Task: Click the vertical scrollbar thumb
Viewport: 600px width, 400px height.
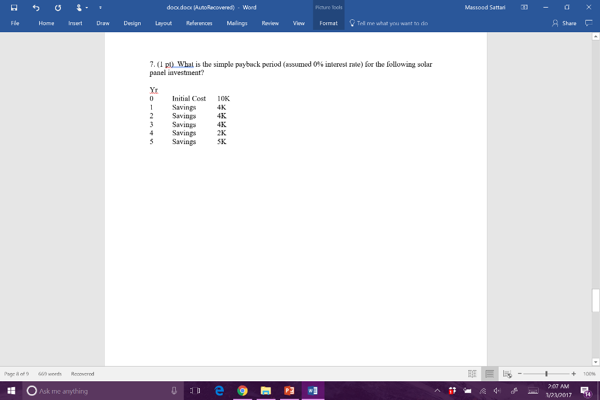Action: pyautogui.click(x=596, y=300)
